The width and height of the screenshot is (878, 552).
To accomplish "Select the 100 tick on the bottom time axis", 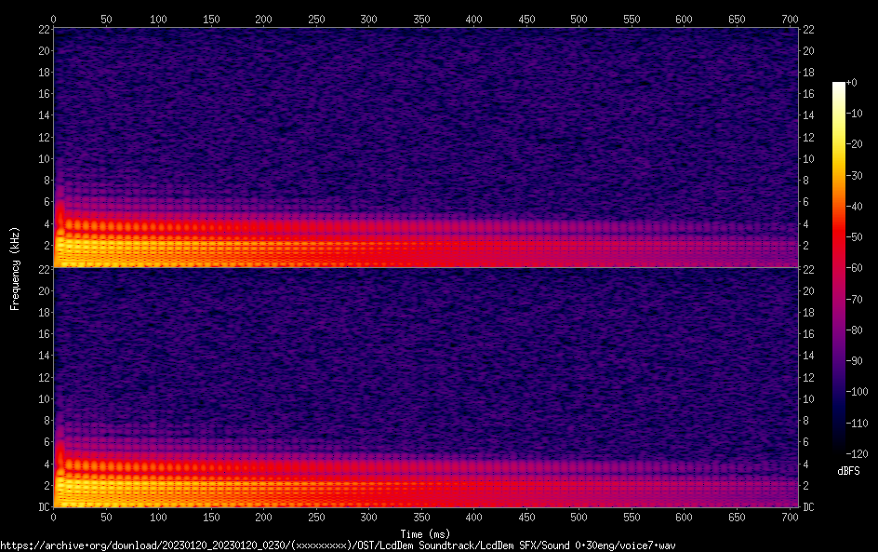I will click(159, 517).
